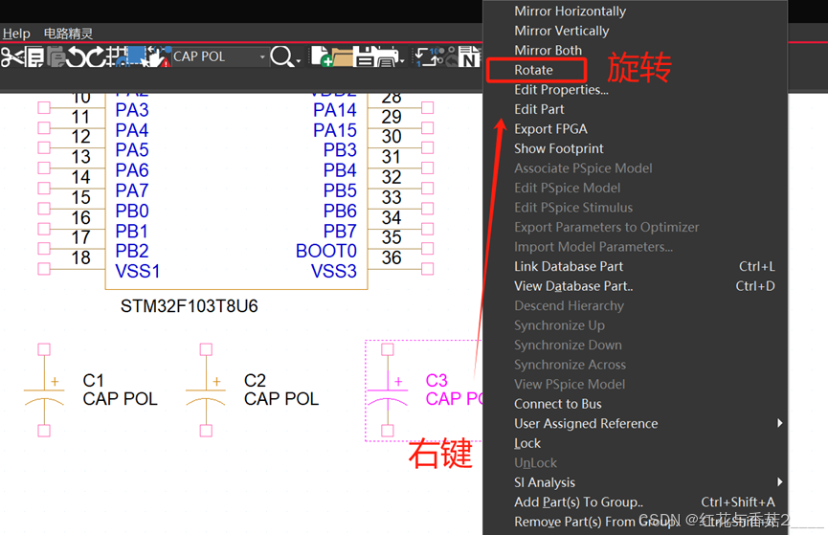Click the Copy icon in toolbar

pyautogui.click(x=34, y=56)
